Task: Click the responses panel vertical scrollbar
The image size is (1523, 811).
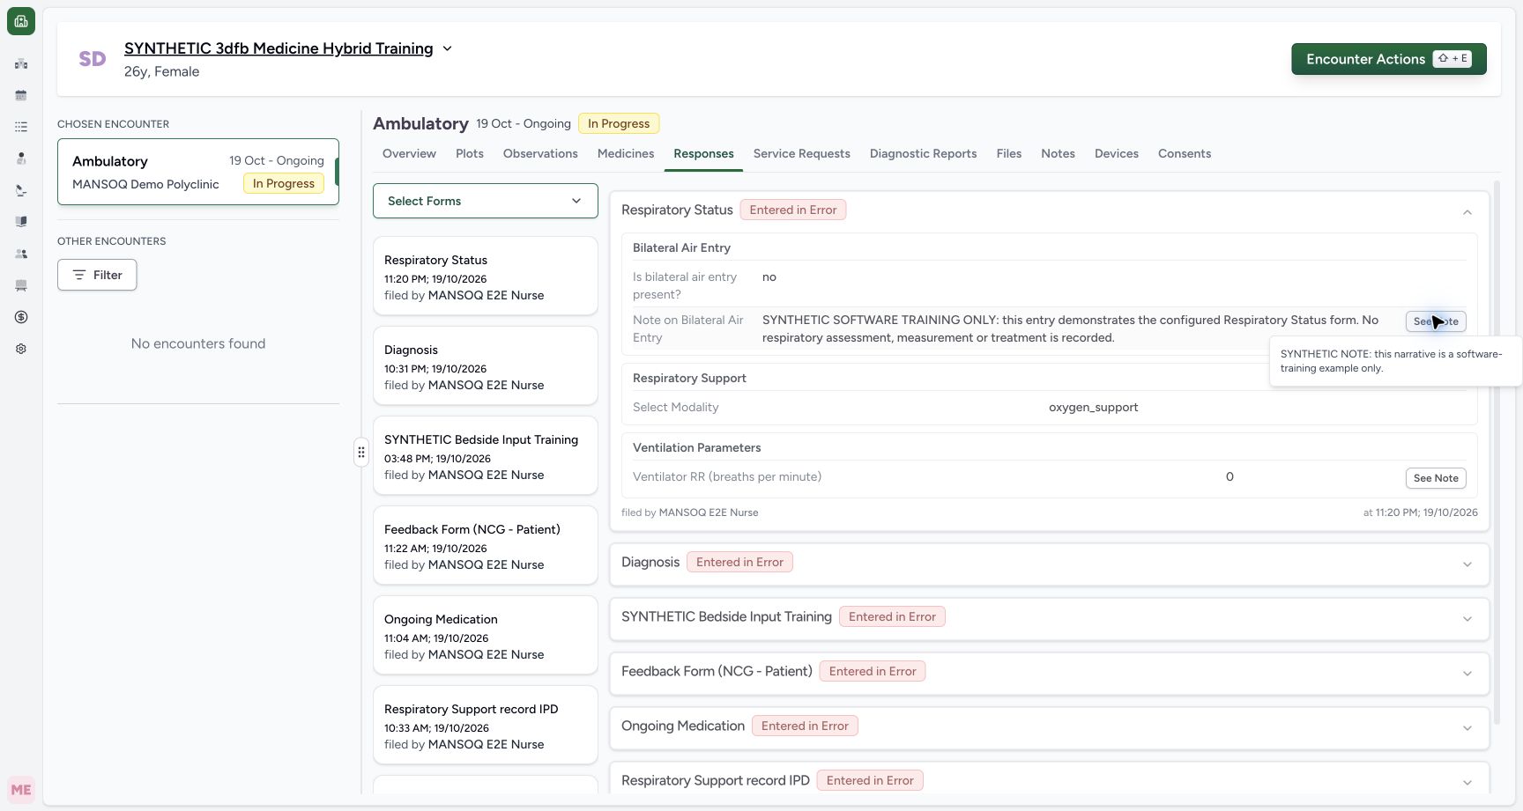Action: [1497, 453]
